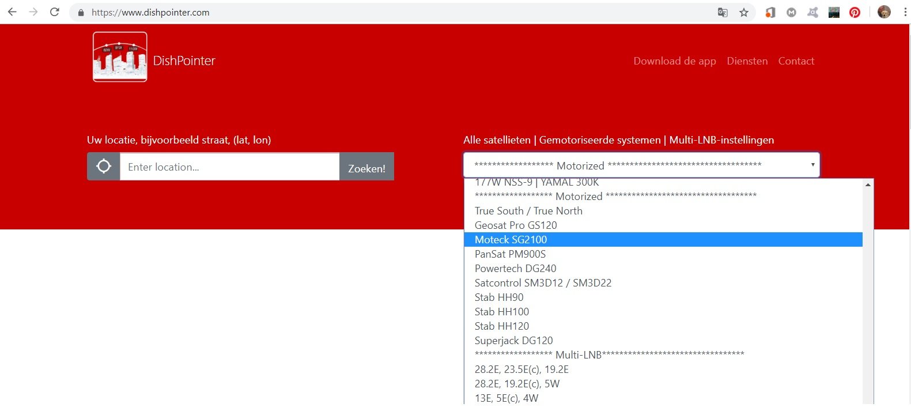Open the Avast extension icon
911x415 pixels.
(812, 12)
